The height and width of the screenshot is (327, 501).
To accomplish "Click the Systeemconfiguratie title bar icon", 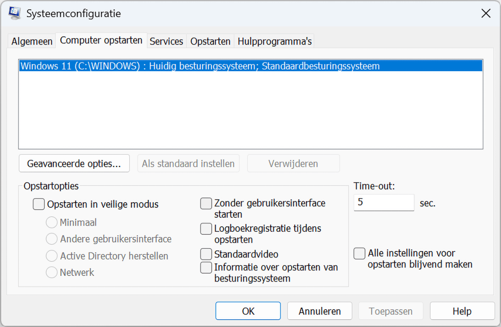I will click(x=15, y=13).
